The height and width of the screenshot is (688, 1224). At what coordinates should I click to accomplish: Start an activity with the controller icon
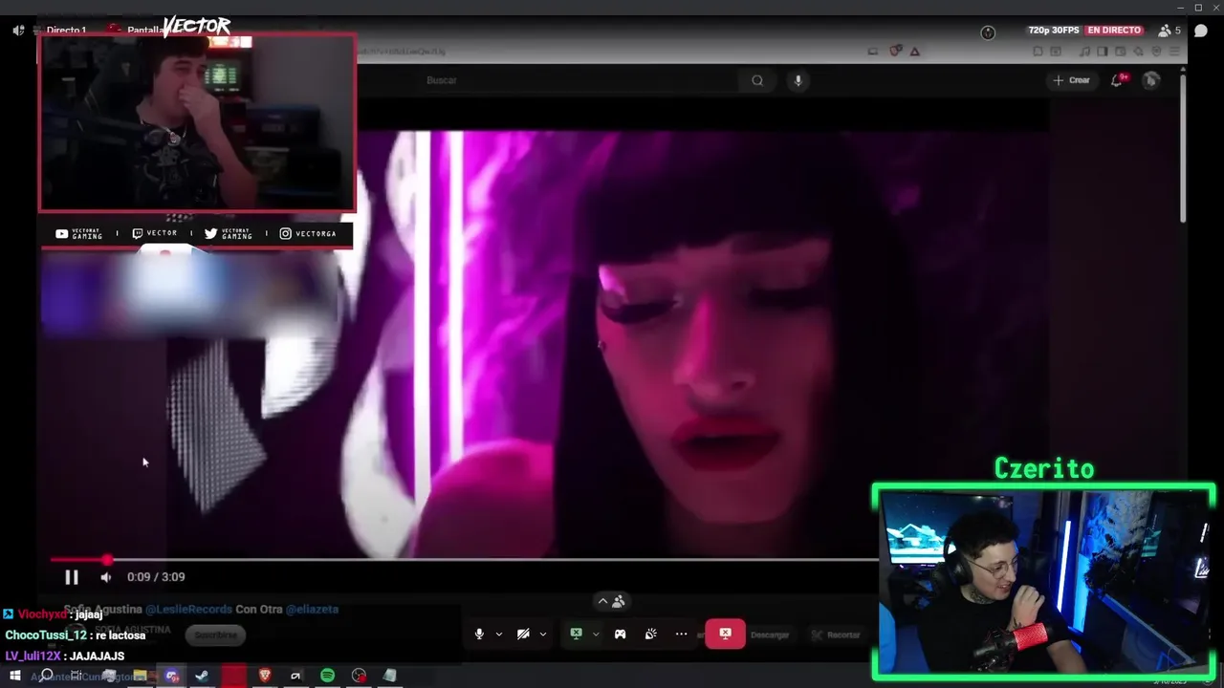pos(620,634)
